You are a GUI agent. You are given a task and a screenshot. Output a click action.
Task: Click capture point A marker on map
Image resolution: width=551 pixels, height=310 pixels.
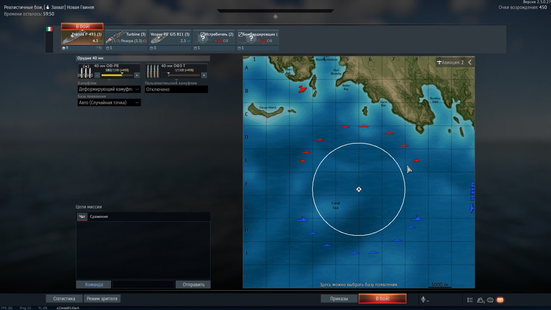[359, 189]
